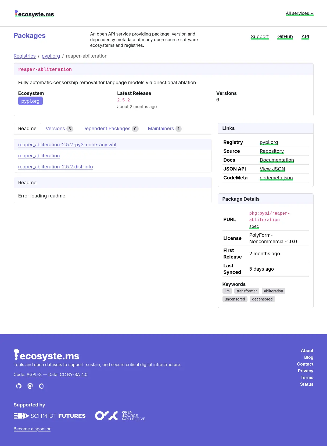Click the uncensored keyword tag

(x=235, y=299)
